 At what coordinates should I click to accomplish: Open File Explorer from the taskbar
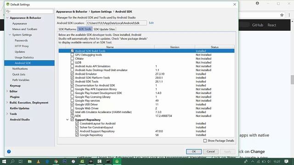pos(29,161)
